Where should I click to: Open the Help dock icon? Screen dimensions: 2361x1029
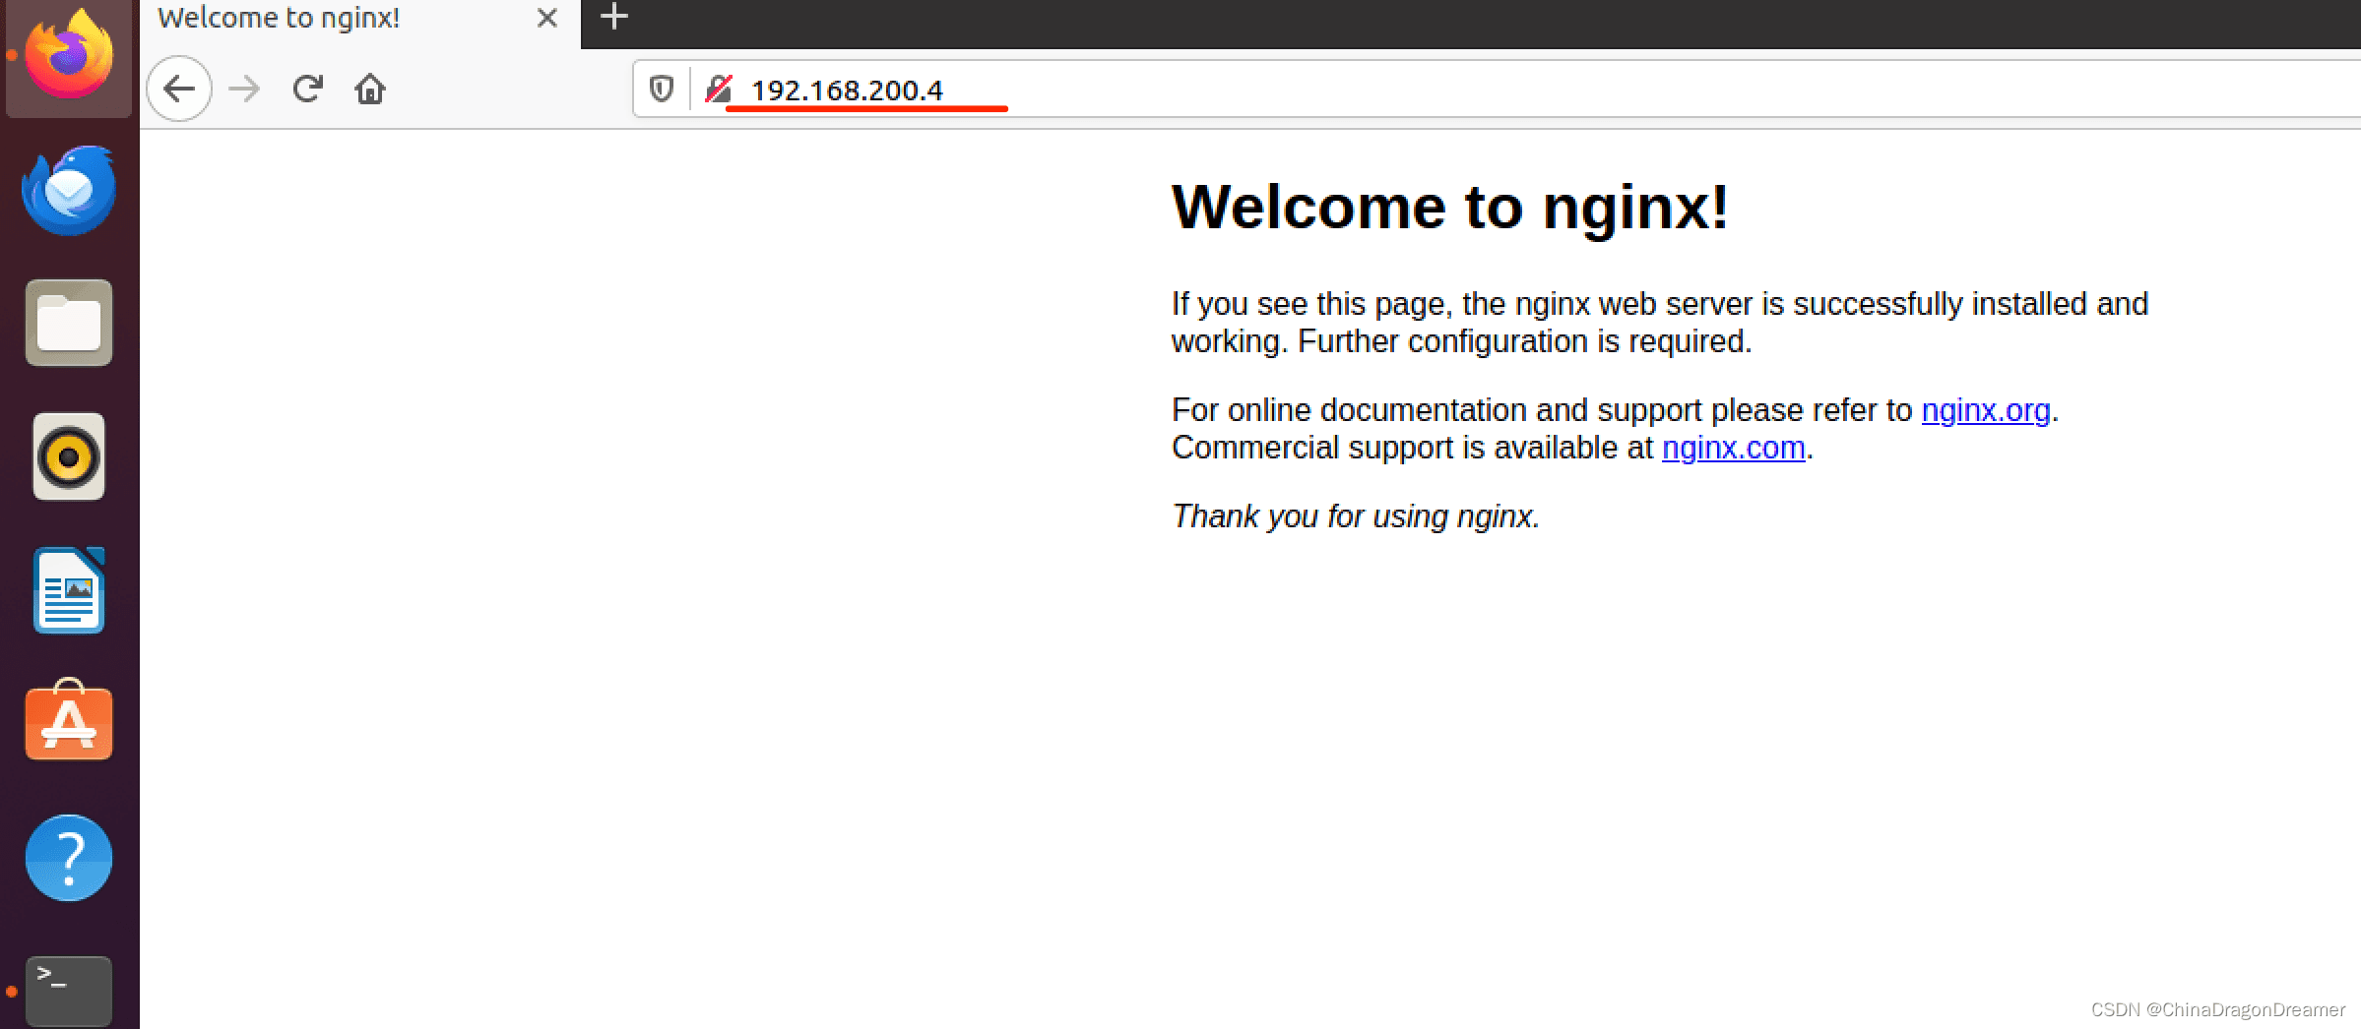point(69,858)
